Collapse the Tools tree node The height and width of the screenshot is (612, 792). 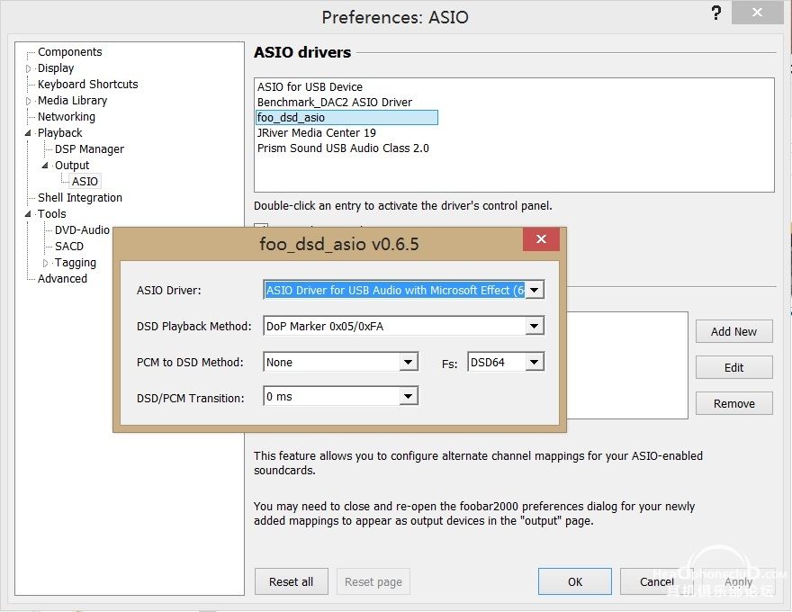click(x=28, y=214)
